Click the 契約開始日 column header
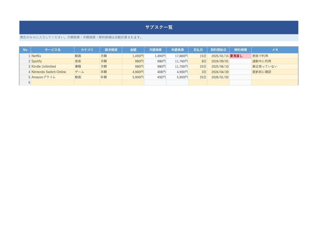Viewport: 318px width, 225px height. click(x=218, y=50)
